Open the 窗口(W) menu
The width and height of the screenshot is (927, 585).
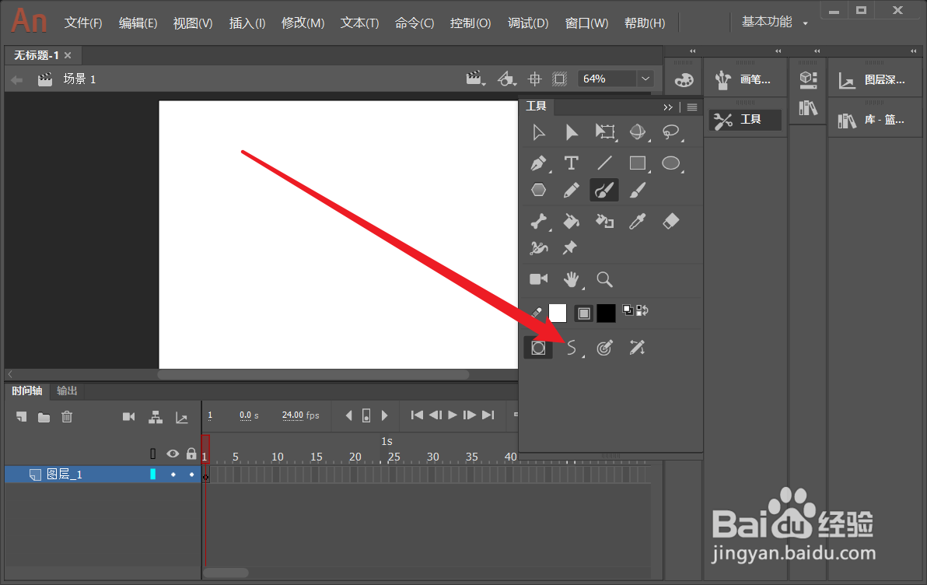point(586,23)
